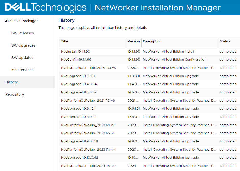Select the NvePlatformOsRollup_2024-R2-v3 row
The width and height of the screenshot is (240, 171).
[88, 166]
